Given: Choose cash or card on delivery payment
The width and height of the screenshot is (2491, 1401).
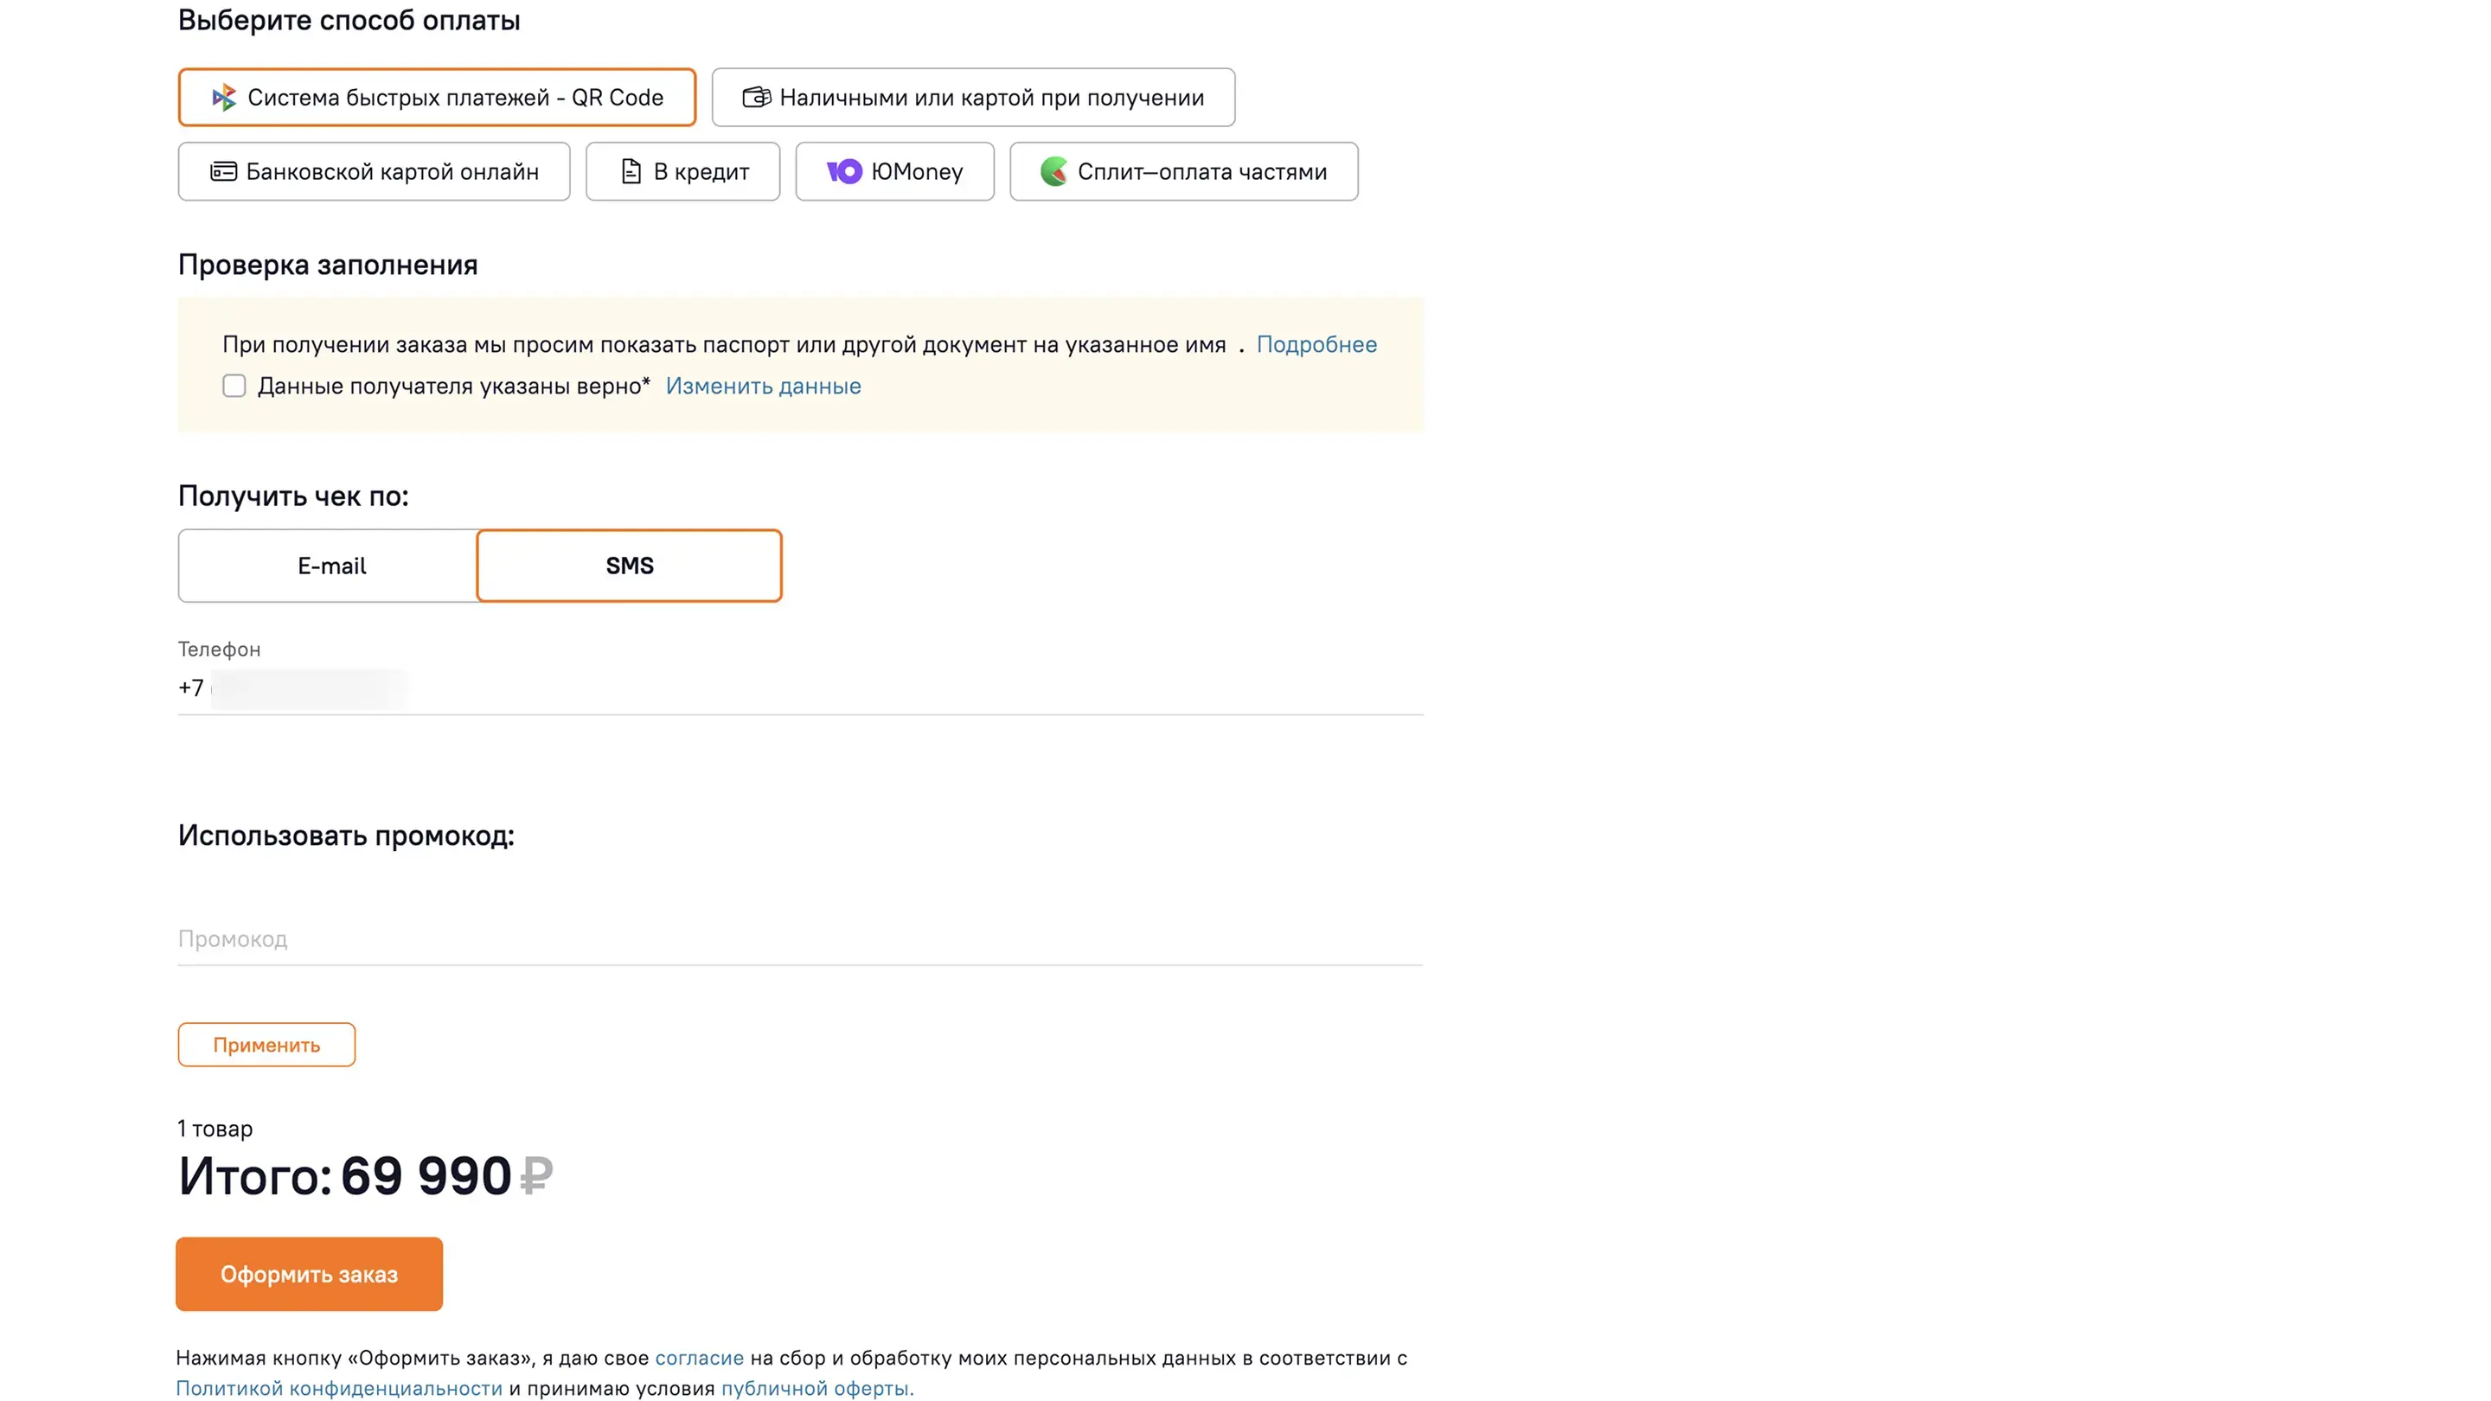Looking at the screenshot, I should pyautogui.click(x=973, y=98).
